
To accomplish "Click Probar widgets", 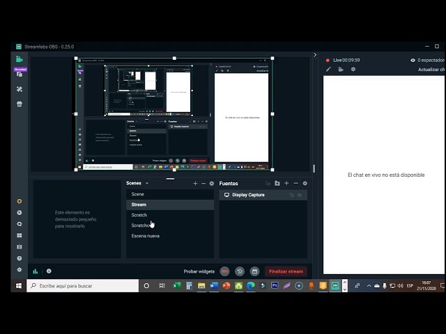I will click(199, 271).
